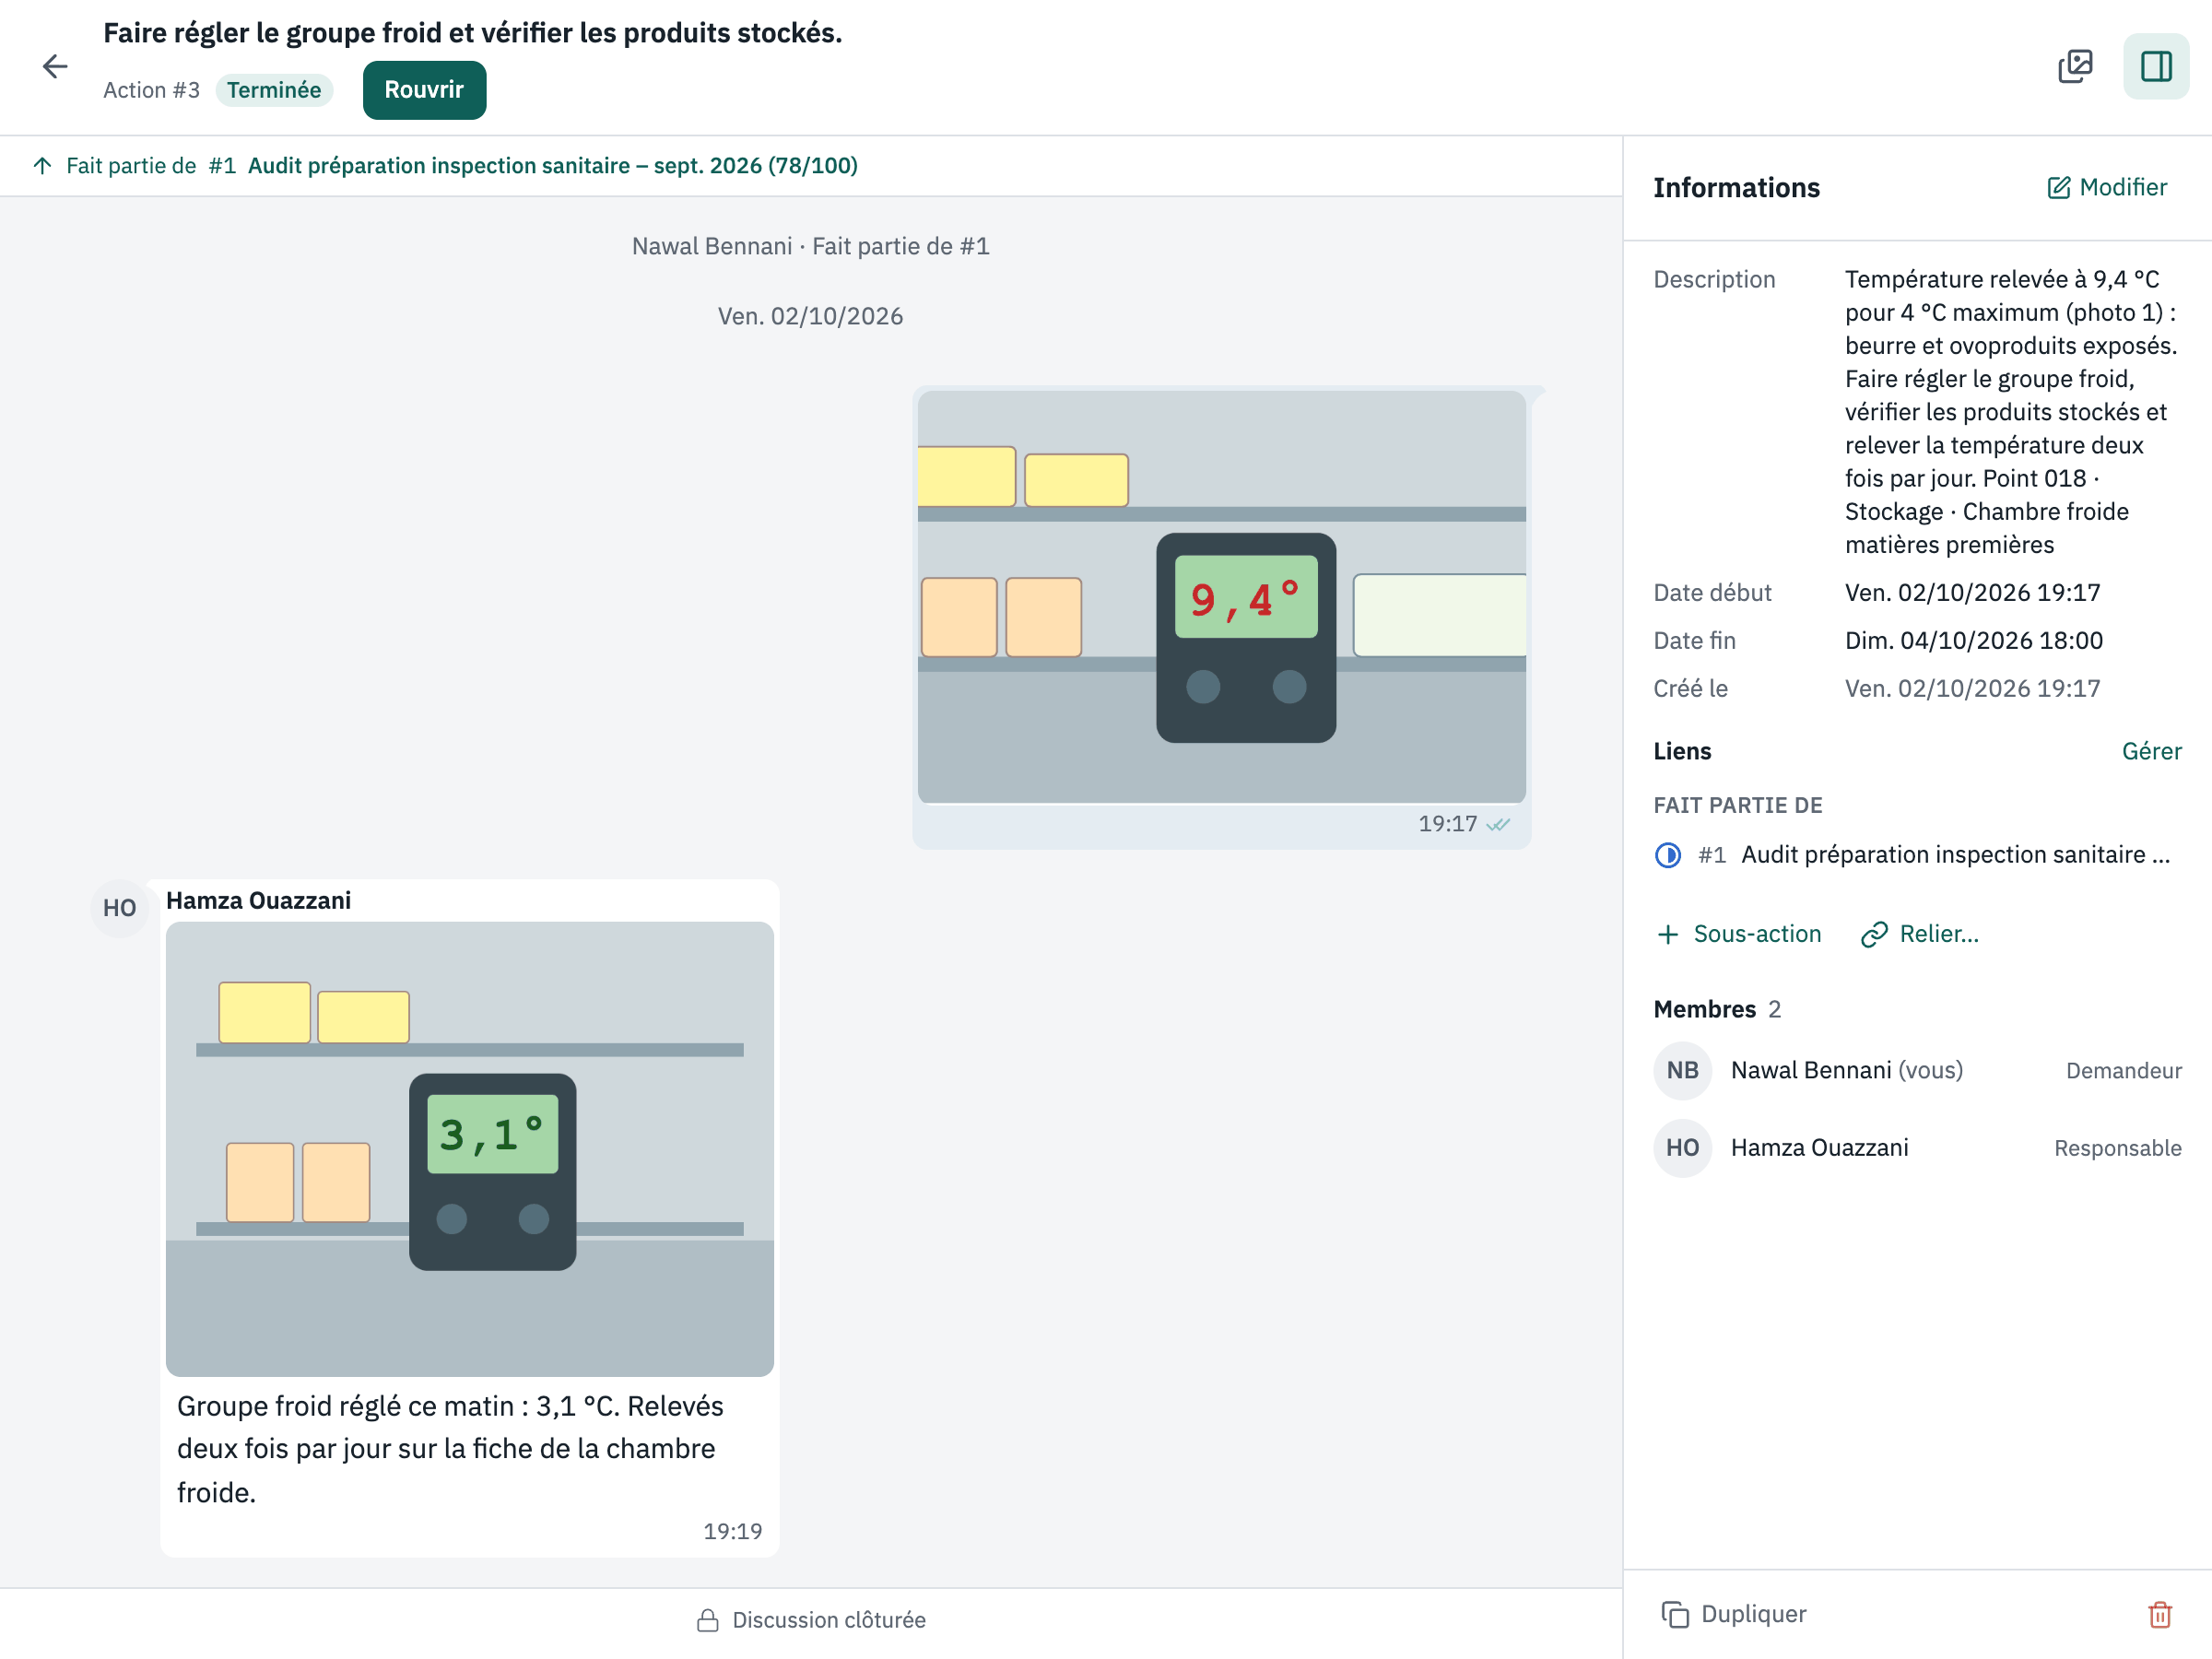Click the lock icon by Discussion clôturée
The height and width of the screenshot is (1659, 2212).
pyautogui.click(x=708, y=1620)
